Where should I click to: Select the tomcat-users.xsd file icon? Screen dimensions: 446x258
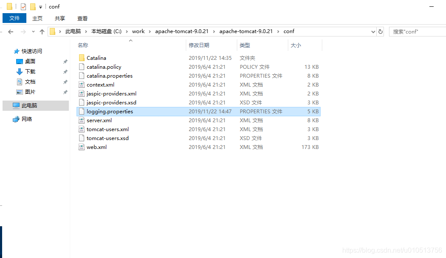coord(82,138)
